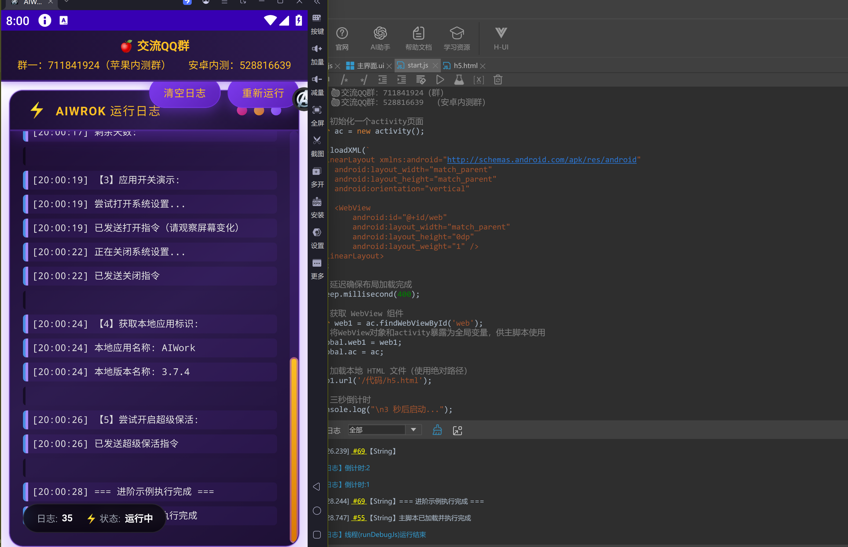
Task: Increase indent of selected code
Action: coord(402,80)
